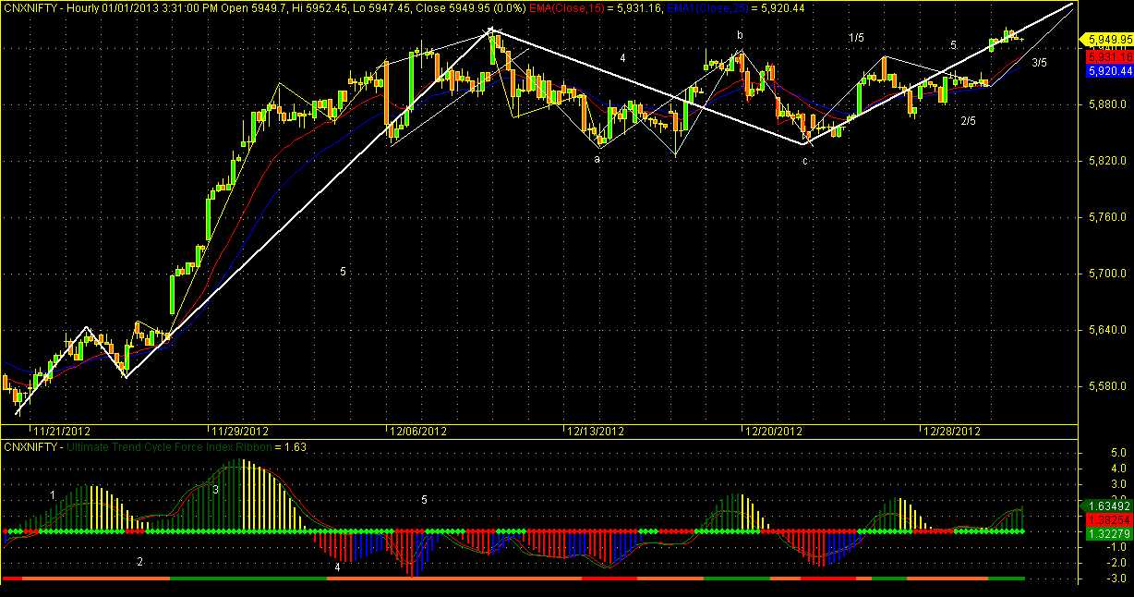Select the wave label 'c' on price chart
Viewport: 1134px width, 597px height.
pyautogui.click(x=805, y=161)
